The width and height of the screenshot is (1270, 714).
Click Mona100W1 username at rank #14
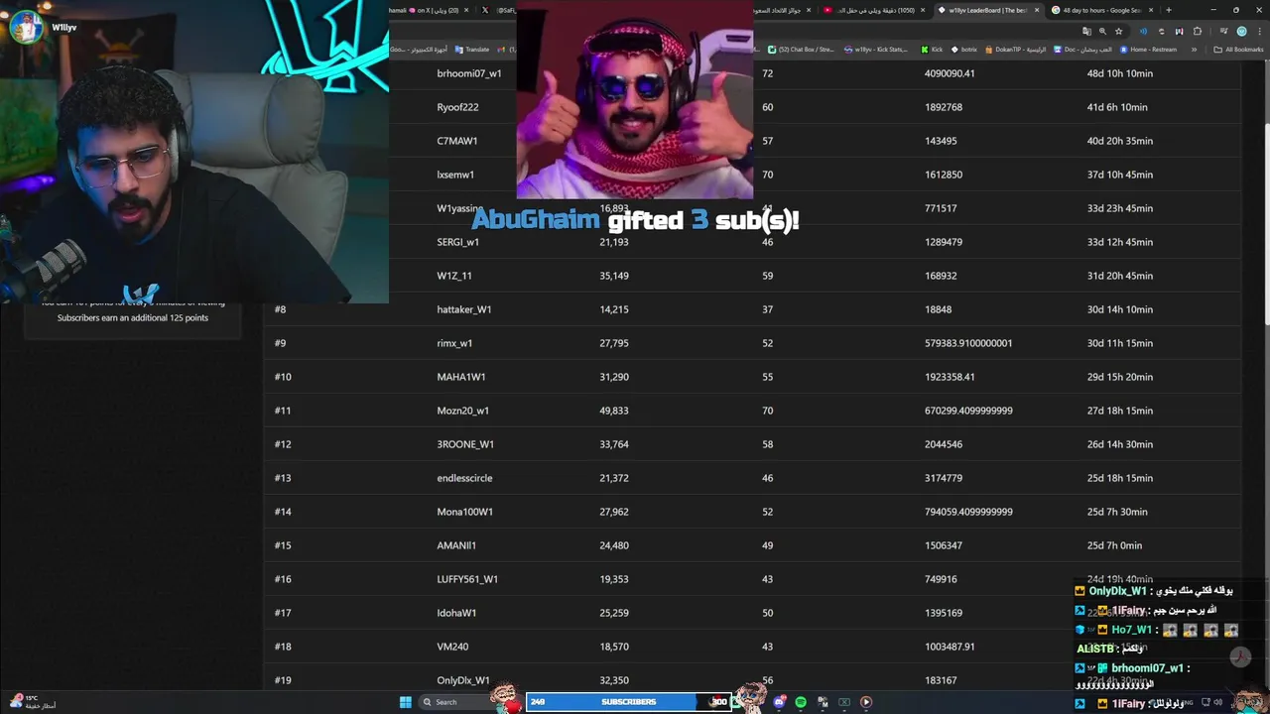tap(464, 512)
